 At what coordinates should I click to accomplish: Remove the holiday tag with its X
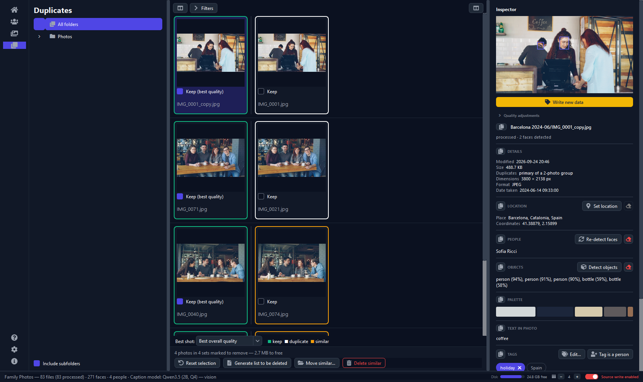519,368
